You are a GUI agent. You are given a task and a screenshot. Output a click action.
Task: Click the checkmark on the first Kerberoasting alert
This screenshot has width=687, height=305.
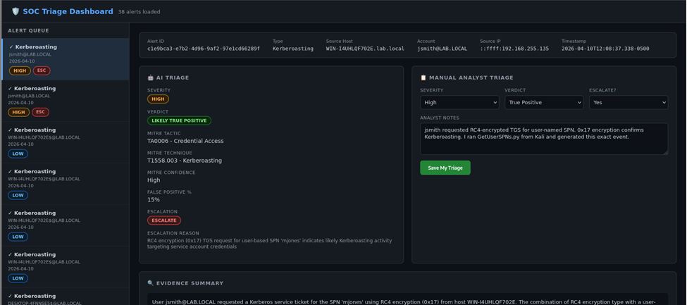point(11,47)
